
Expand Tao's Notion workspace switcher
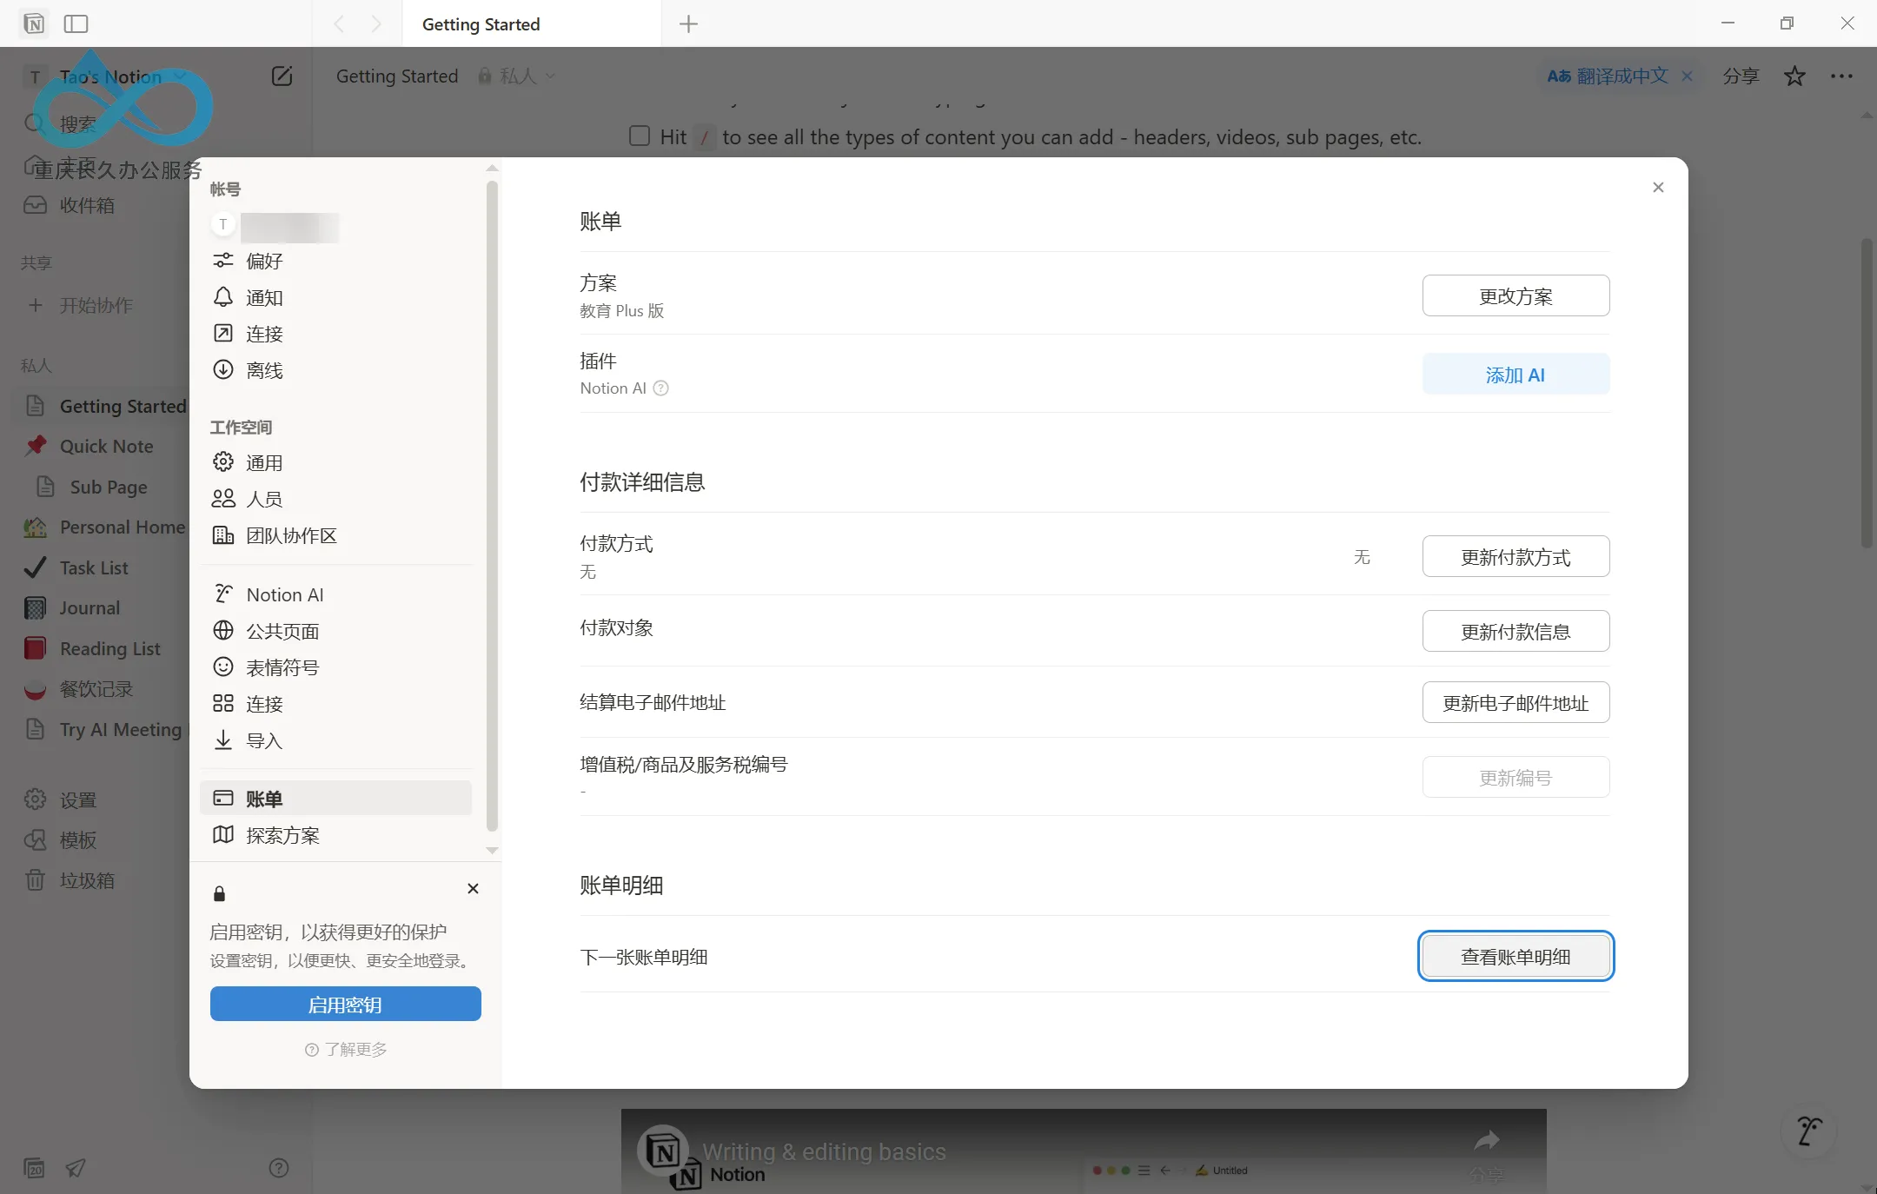click(x=111, y=76)
